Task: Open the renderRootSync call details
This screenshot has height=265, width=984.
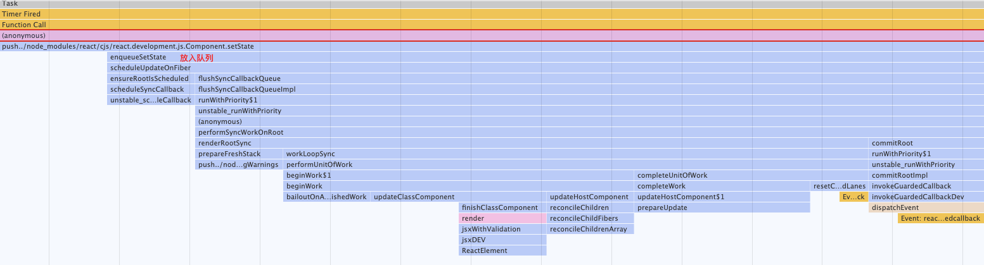Action: pyautogui.click(x=225, y=143)
